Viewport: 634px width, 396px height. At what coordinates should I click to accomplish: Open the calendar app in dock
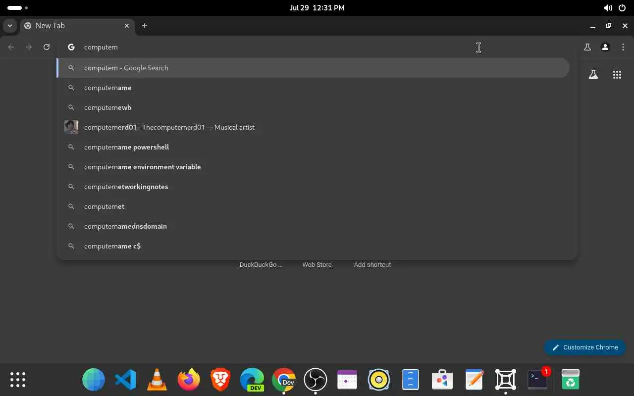[x=347, y=380]
